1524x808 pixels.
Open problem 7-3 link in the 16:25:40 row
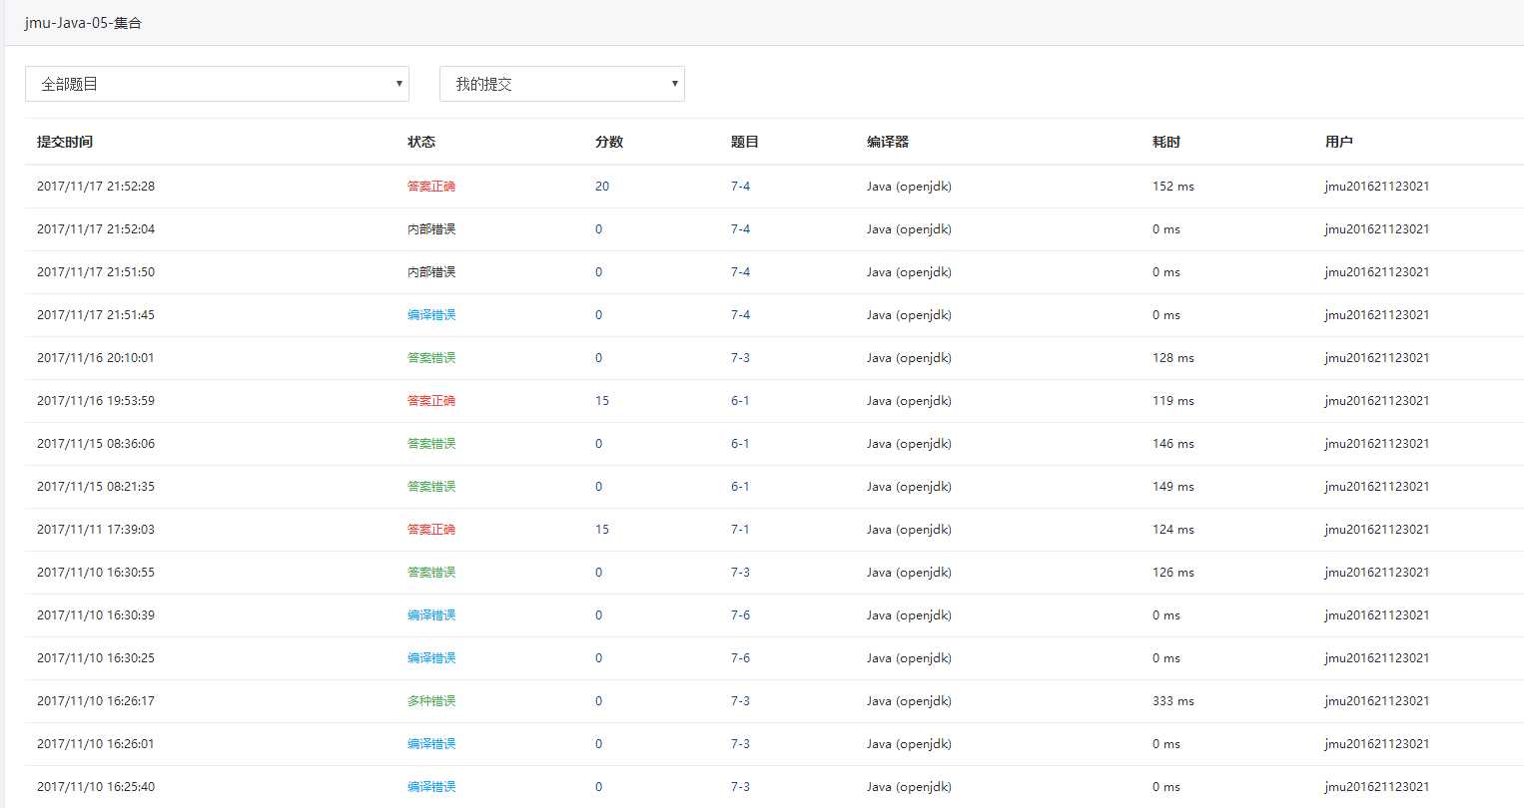[x=740, y=787]
